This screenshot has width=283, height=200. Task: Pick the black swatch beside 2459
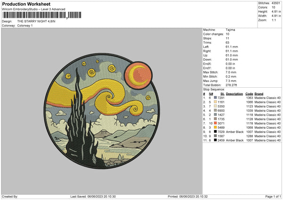point(216,140)
